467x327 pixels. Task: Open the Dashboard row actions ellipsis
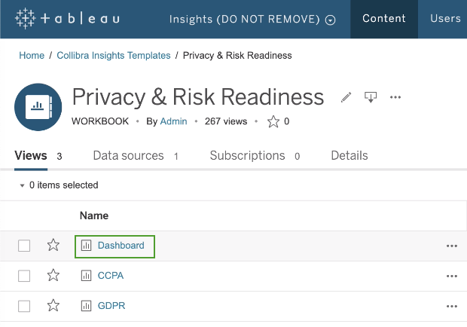[452, 246]
